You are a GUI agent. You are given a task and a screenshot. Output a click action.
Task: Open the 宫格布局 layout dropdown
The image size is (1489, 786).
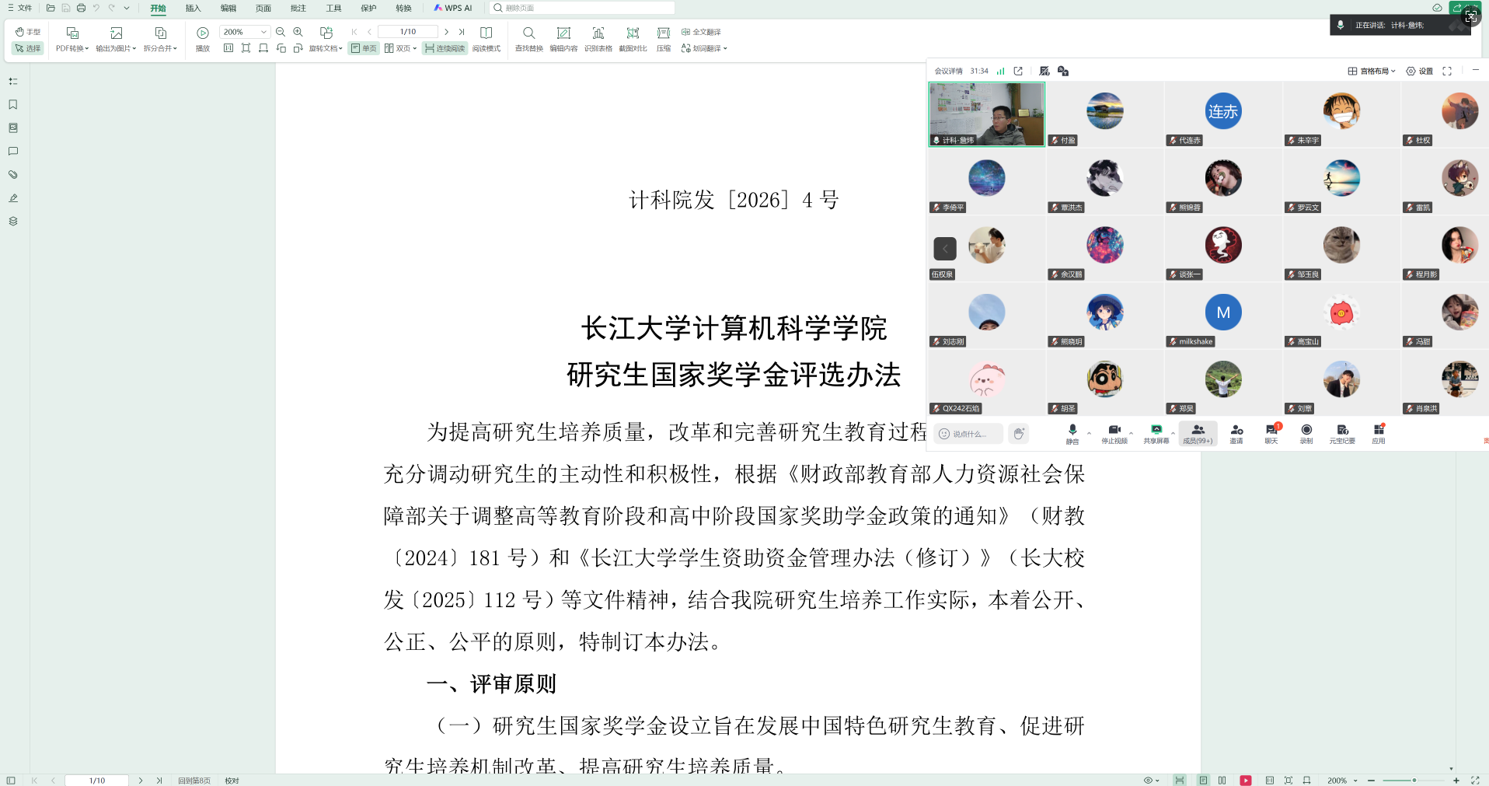click(1372, 71)
